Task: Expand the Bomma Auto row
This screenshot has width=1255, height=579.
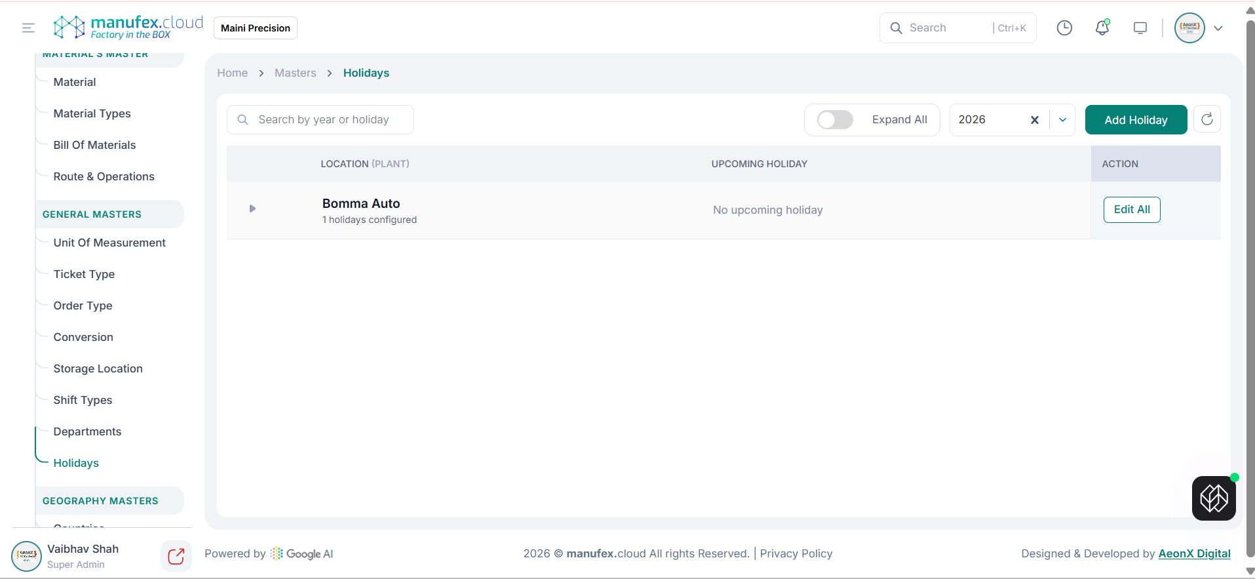Action: [x=252, y=209]
